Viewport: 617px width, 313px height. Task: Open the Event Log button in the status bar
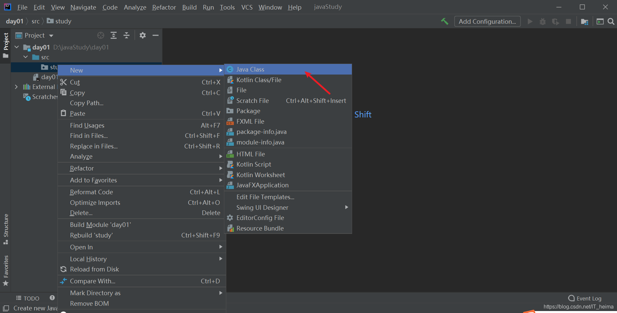[585, 298]
